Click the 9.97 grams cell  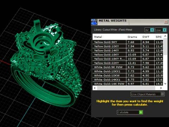point(133,84)
